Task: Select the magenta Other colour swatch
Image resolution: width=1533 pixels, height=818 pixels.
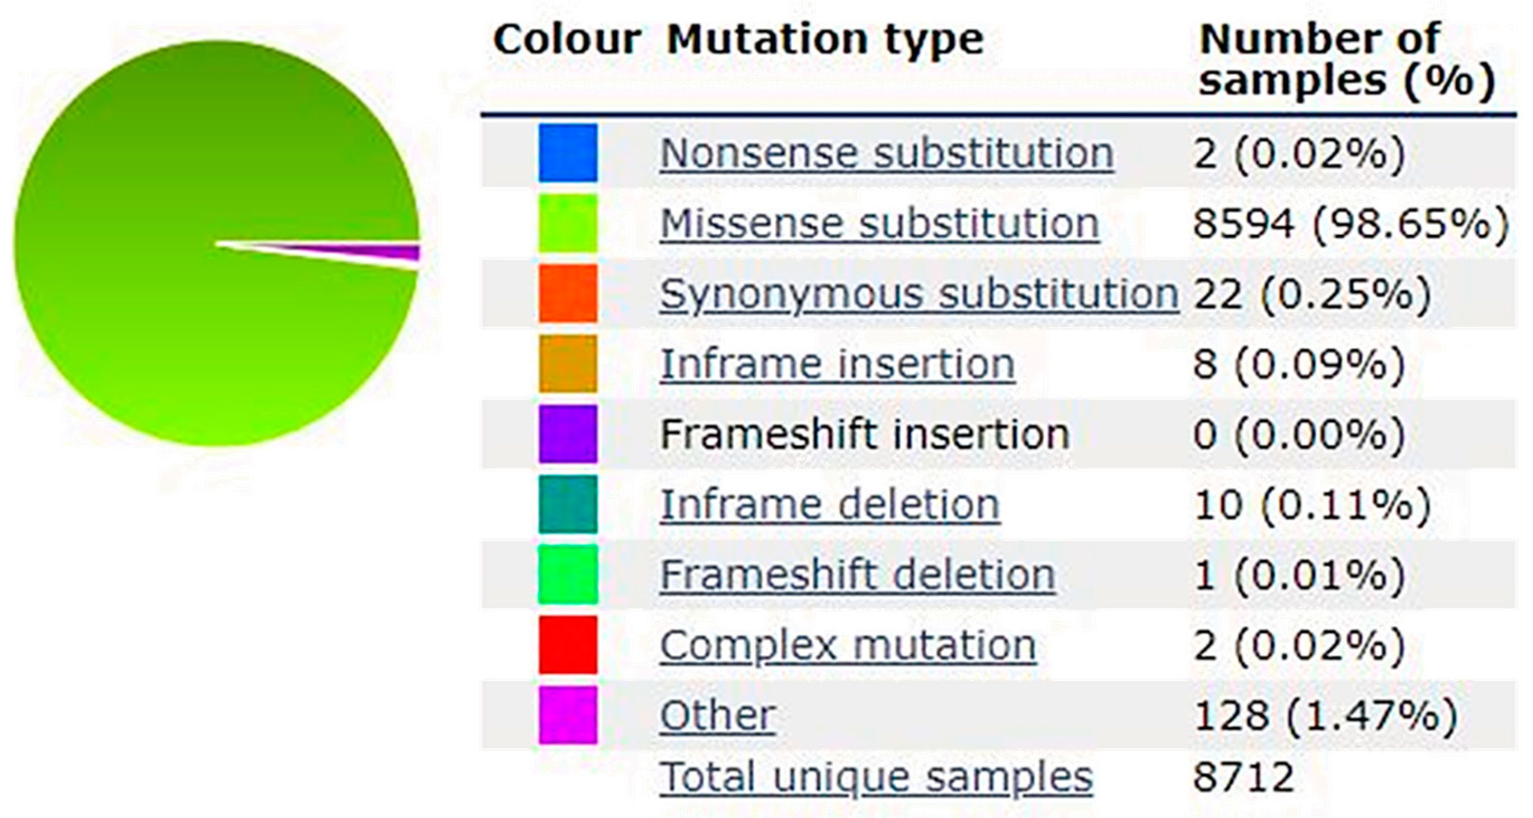Action: click(568, 714)
